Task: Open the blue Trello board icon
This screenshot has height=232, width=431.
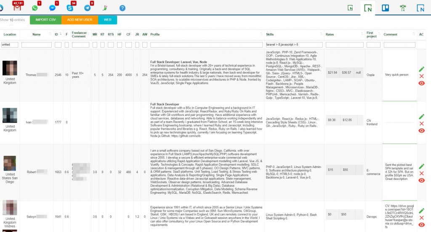Action: pos(386,8)
